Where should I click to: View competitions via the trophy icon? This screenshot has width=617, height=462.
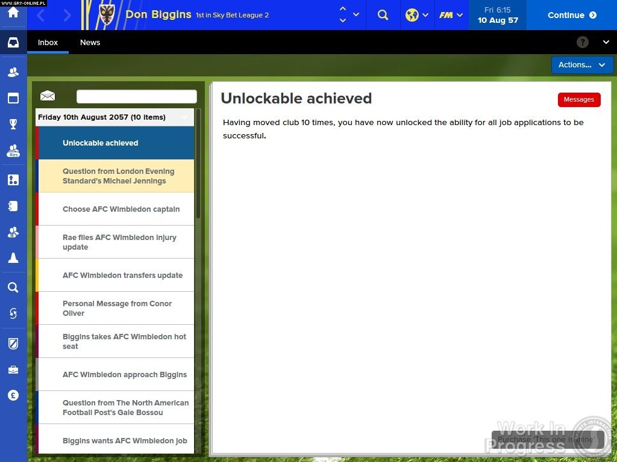pos(13,125)
